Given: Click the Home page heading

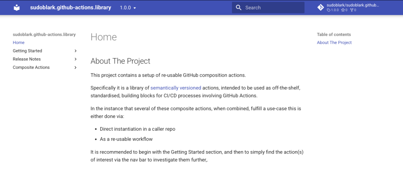Looking at the screenshot, I should (x=104, y=37).
